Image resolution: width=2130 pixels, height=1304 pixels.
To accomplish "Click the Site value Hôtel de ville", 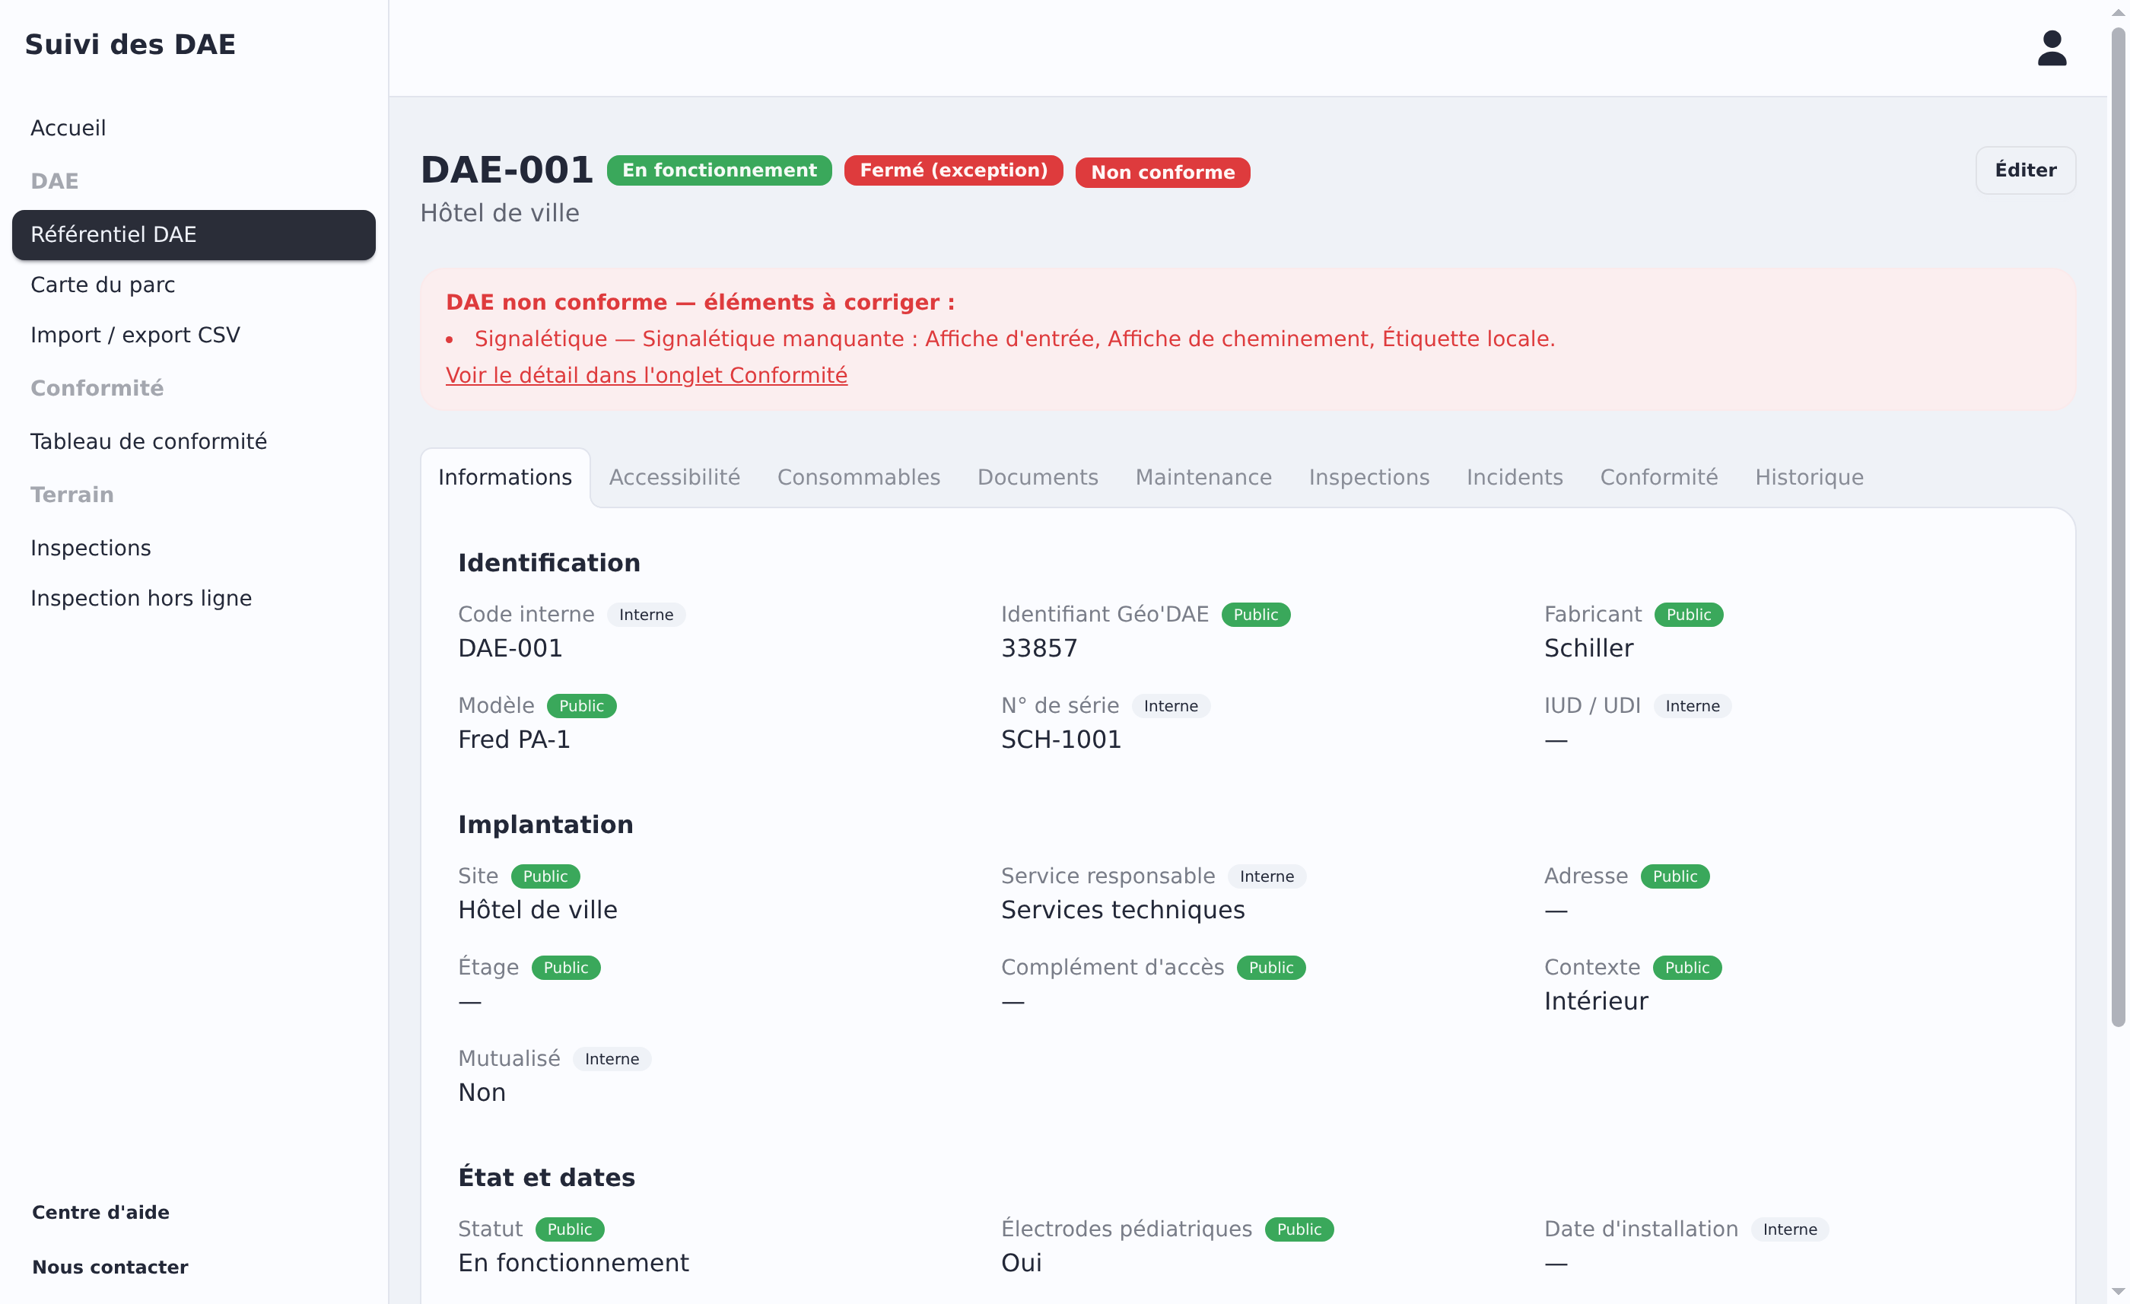I will coord(538,911).
